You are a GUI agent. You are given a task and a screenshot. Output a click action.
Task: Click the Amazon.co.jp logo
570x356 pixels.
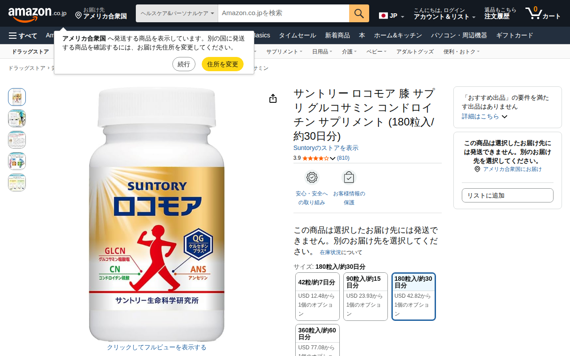point(37,14)
